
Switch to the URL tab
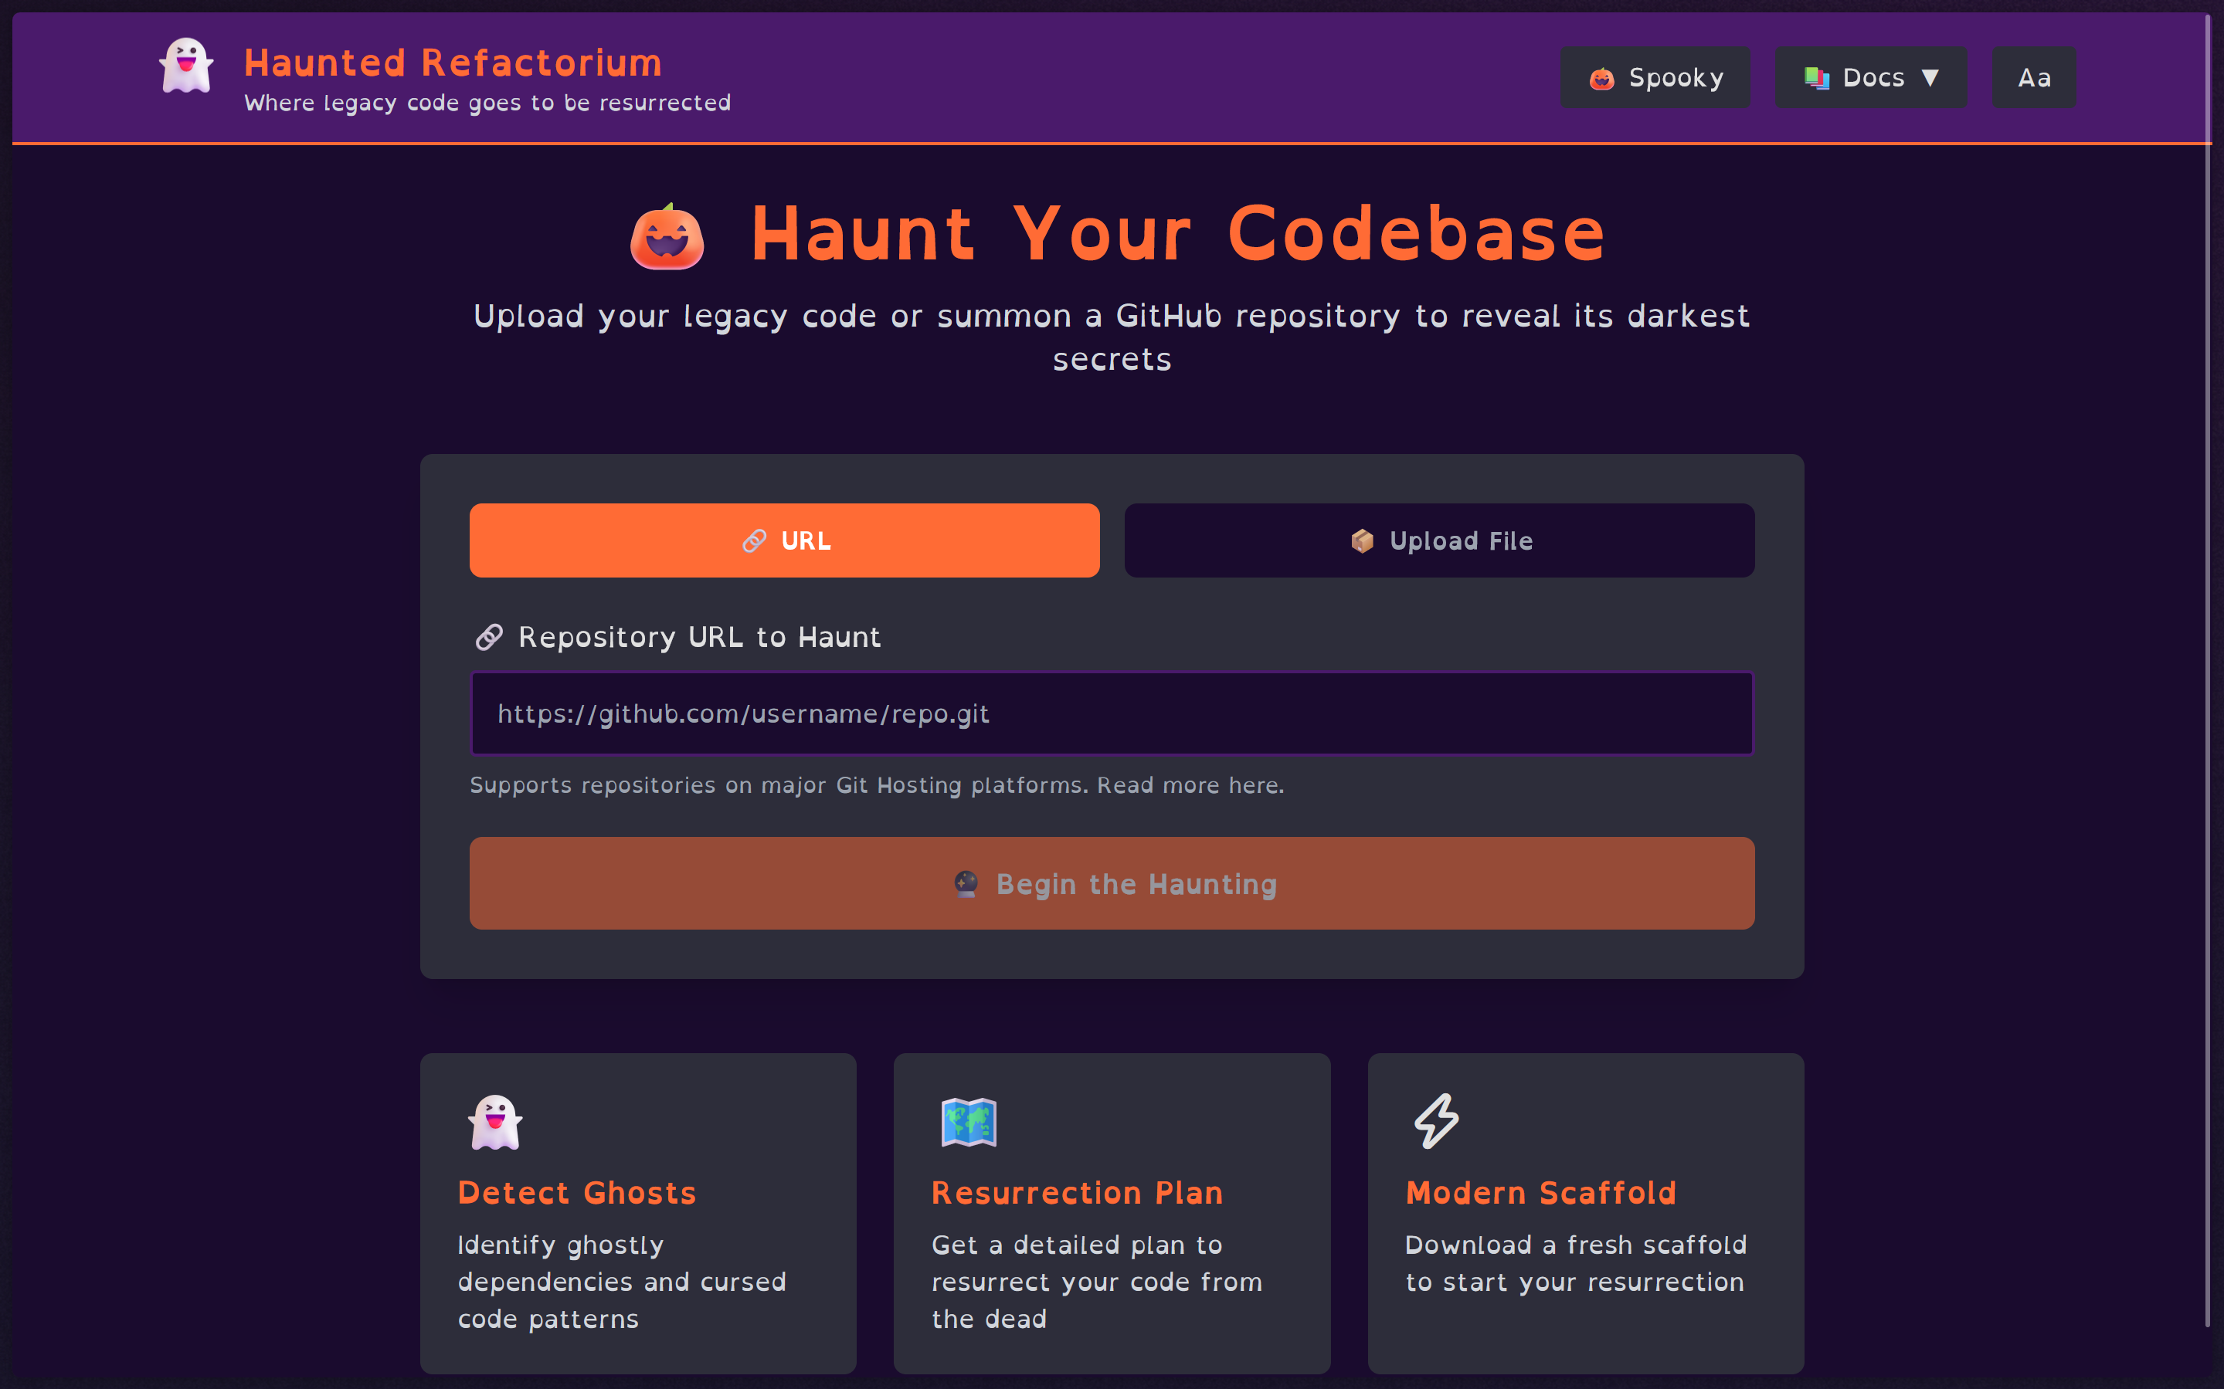[784, 540]
